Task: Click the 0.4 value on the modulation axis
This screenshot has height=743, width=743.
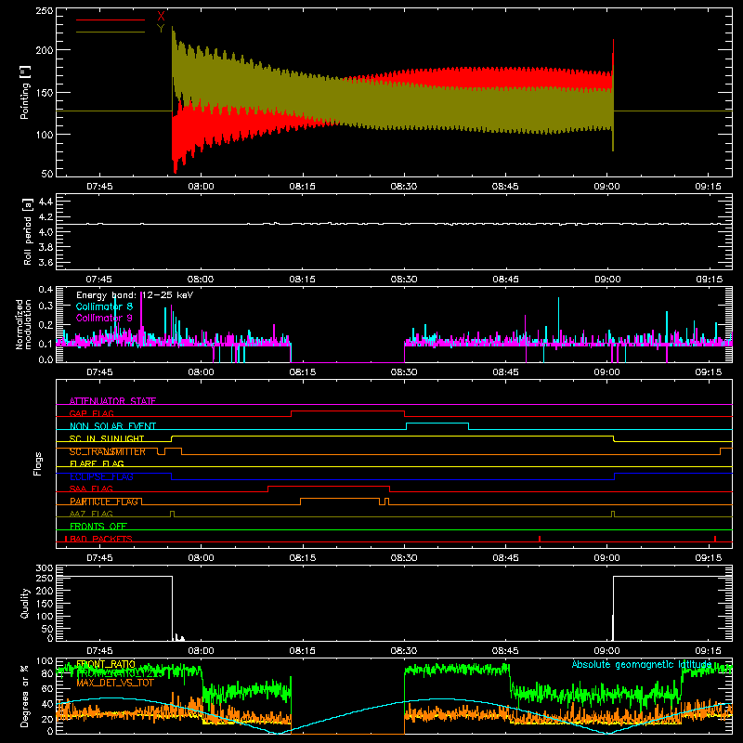Action: 46,290
